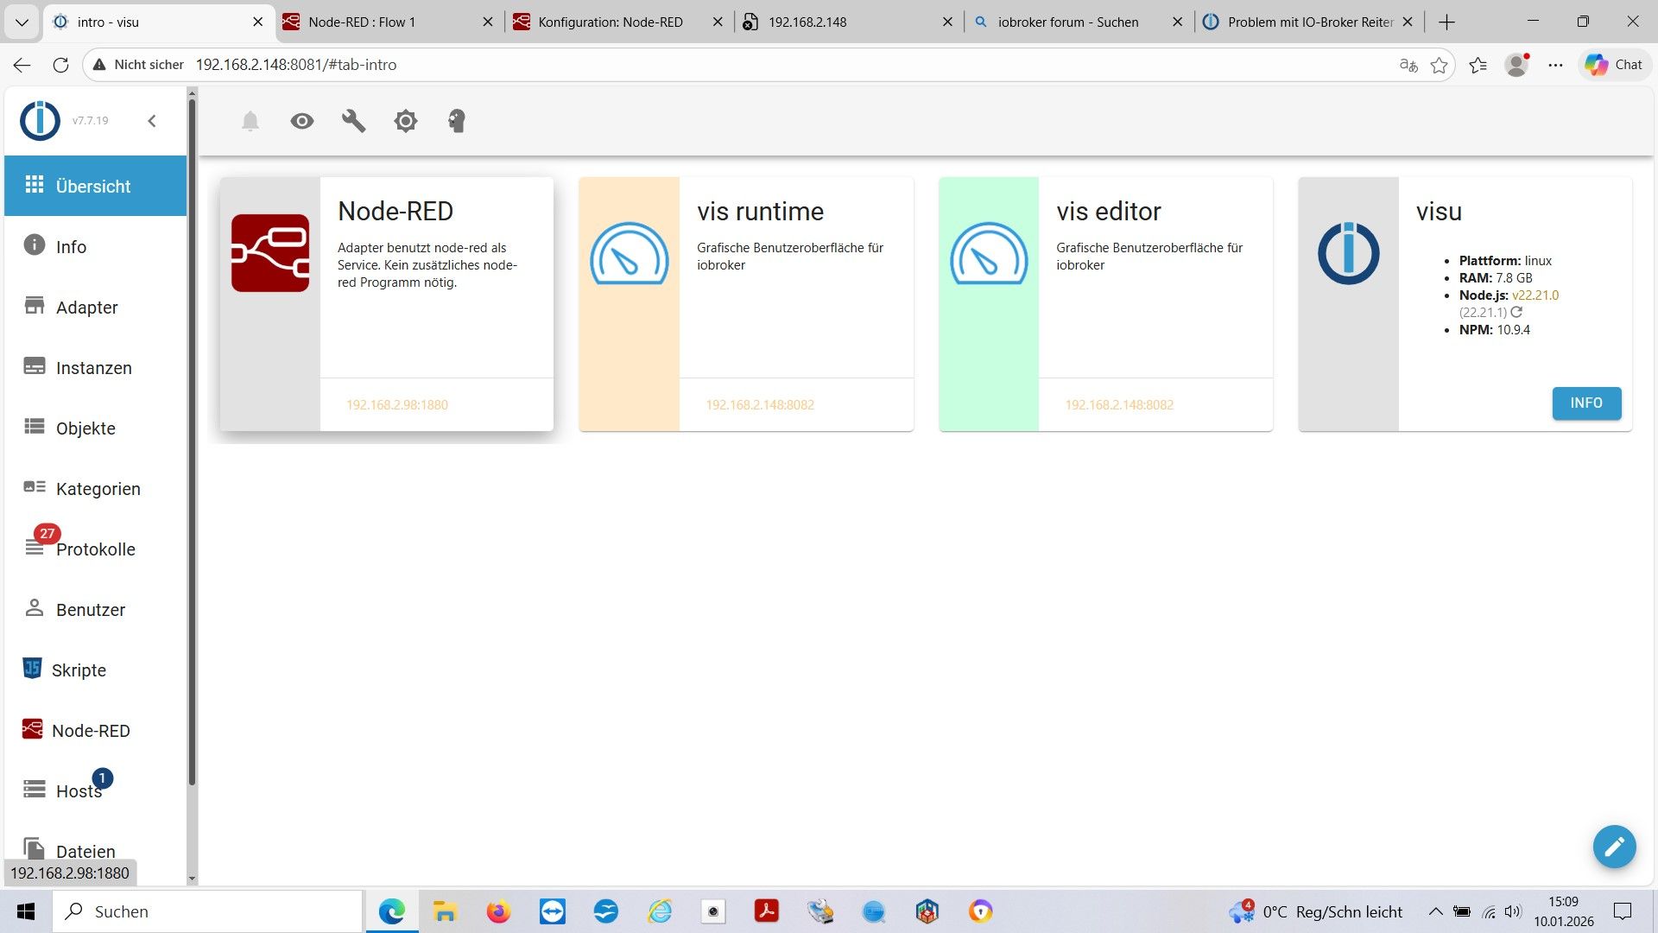
Task: Open Hosts from the sidebar
Action: click(78, 790)
